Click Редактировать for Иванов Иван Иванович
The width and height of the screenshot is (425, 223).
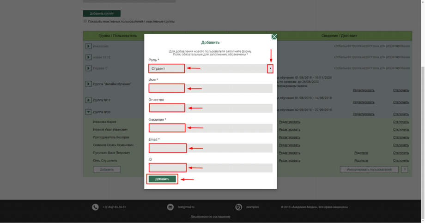point(289,130)
